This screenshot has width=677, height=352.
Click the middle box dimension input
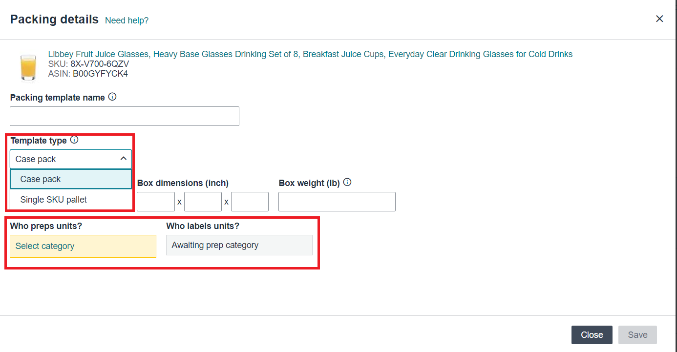point(203,201)
